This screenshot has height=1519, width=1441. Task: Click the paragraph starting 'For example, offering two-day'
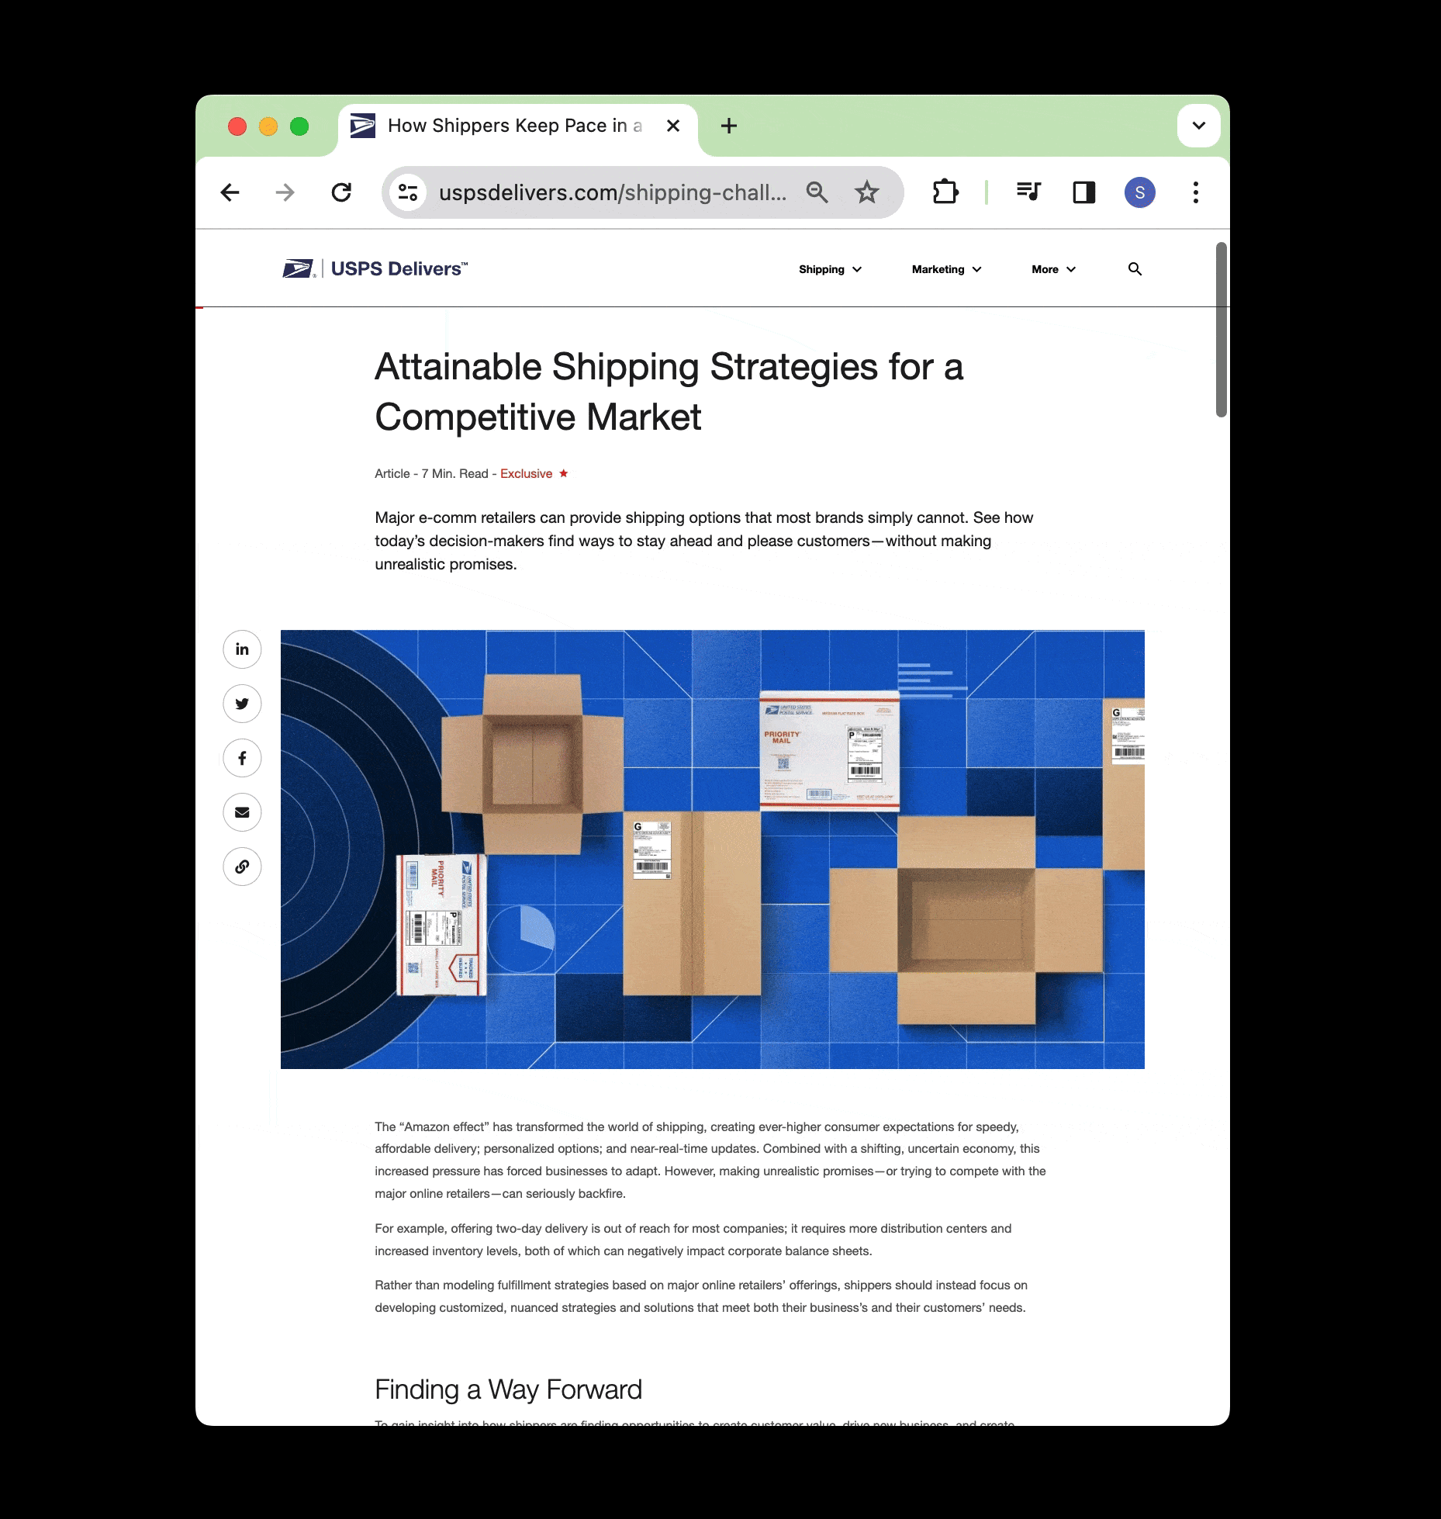coord(693,1239)
